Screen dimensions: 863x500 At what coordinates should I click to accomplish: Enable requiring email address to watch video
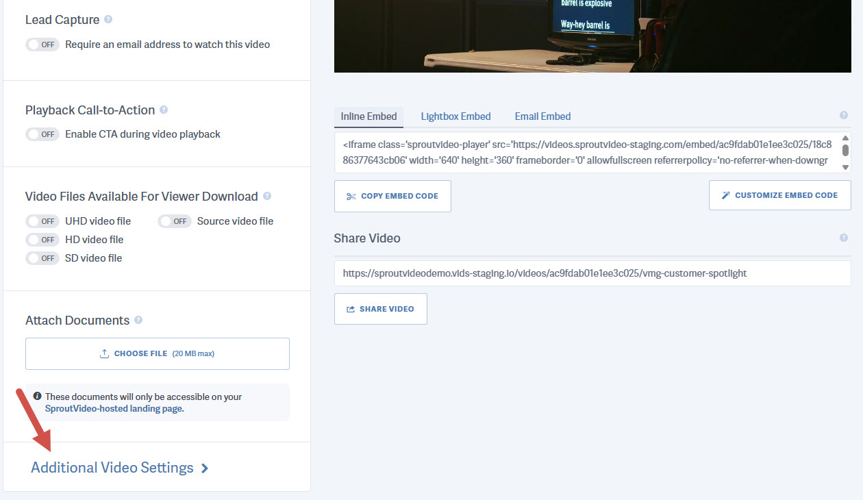(42, 44)
